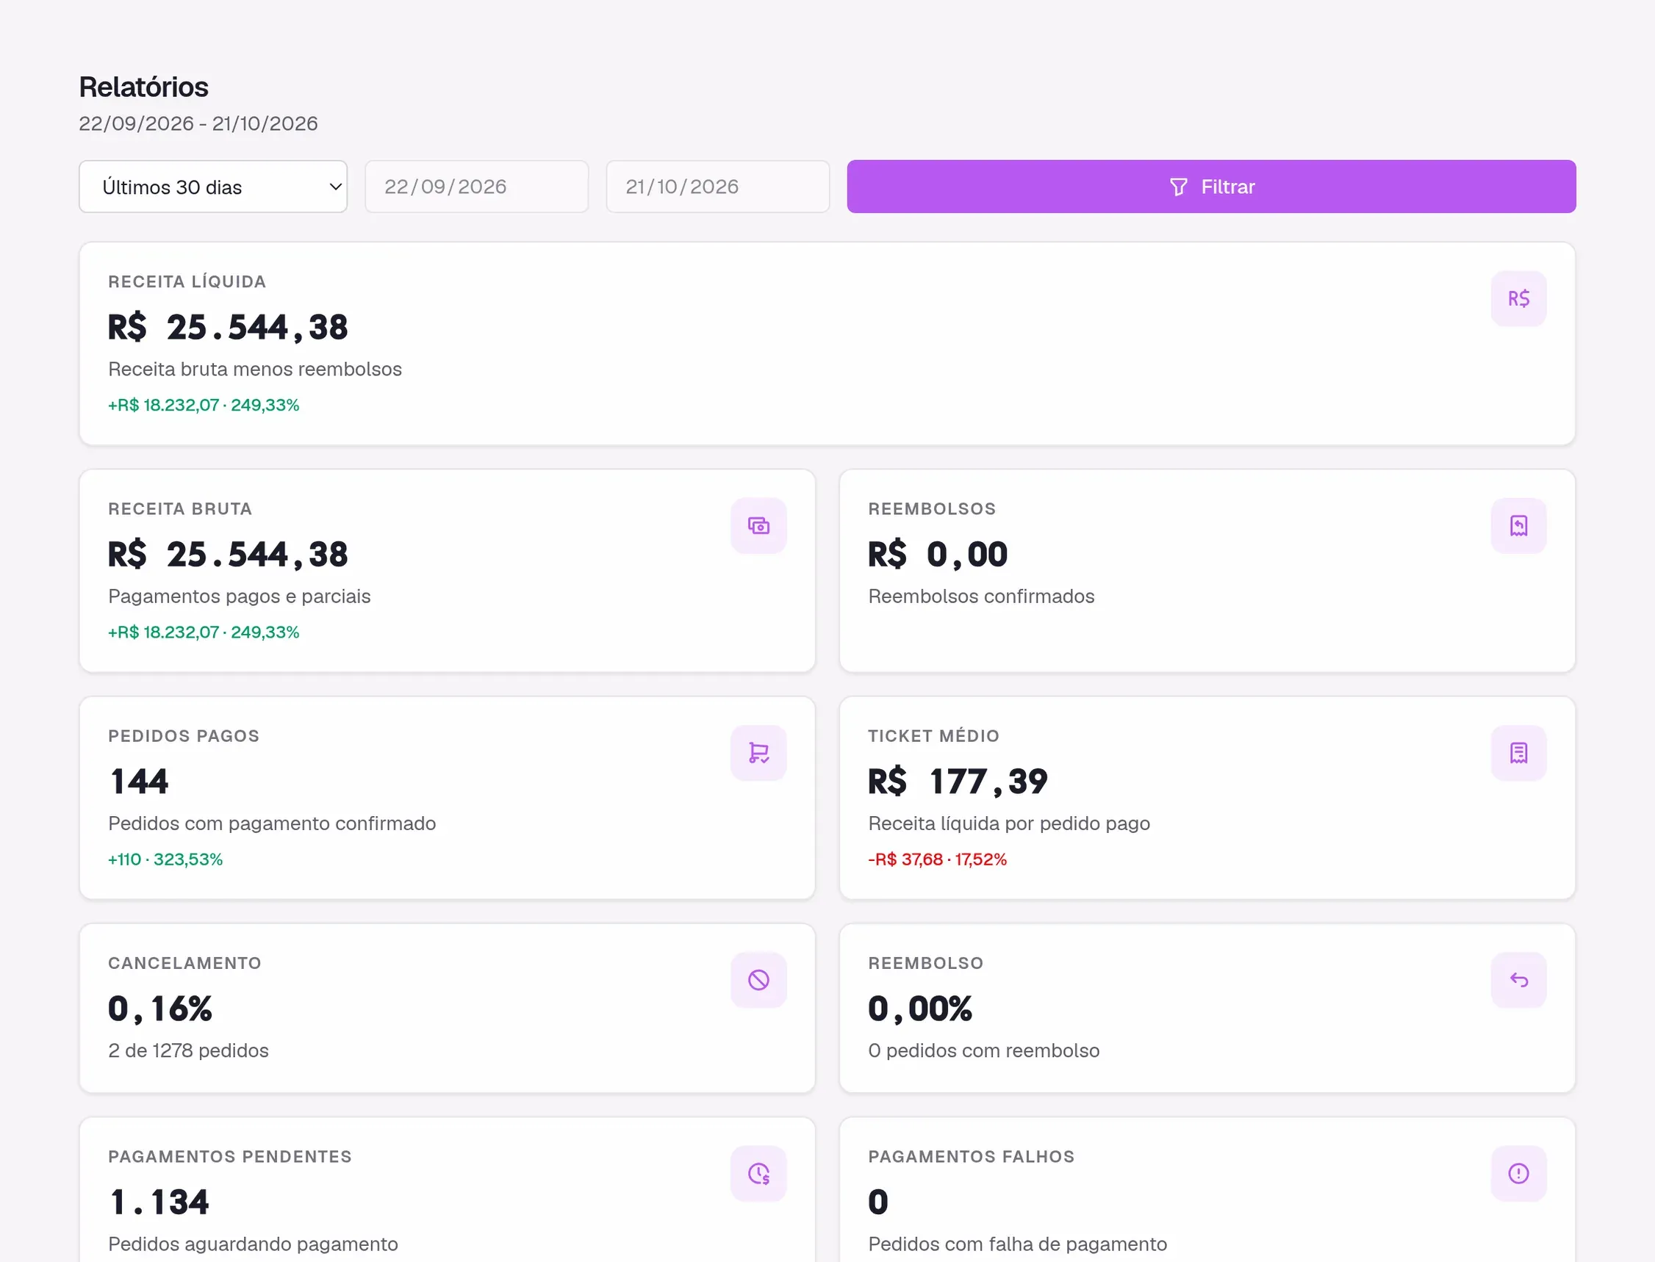Click 'Receita bruta menos reembolsos' description
The image size is (1655, 1262).
coord(255,369)
